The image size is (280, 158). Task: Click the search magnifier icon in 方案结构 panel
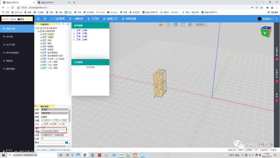click(64, 24)
